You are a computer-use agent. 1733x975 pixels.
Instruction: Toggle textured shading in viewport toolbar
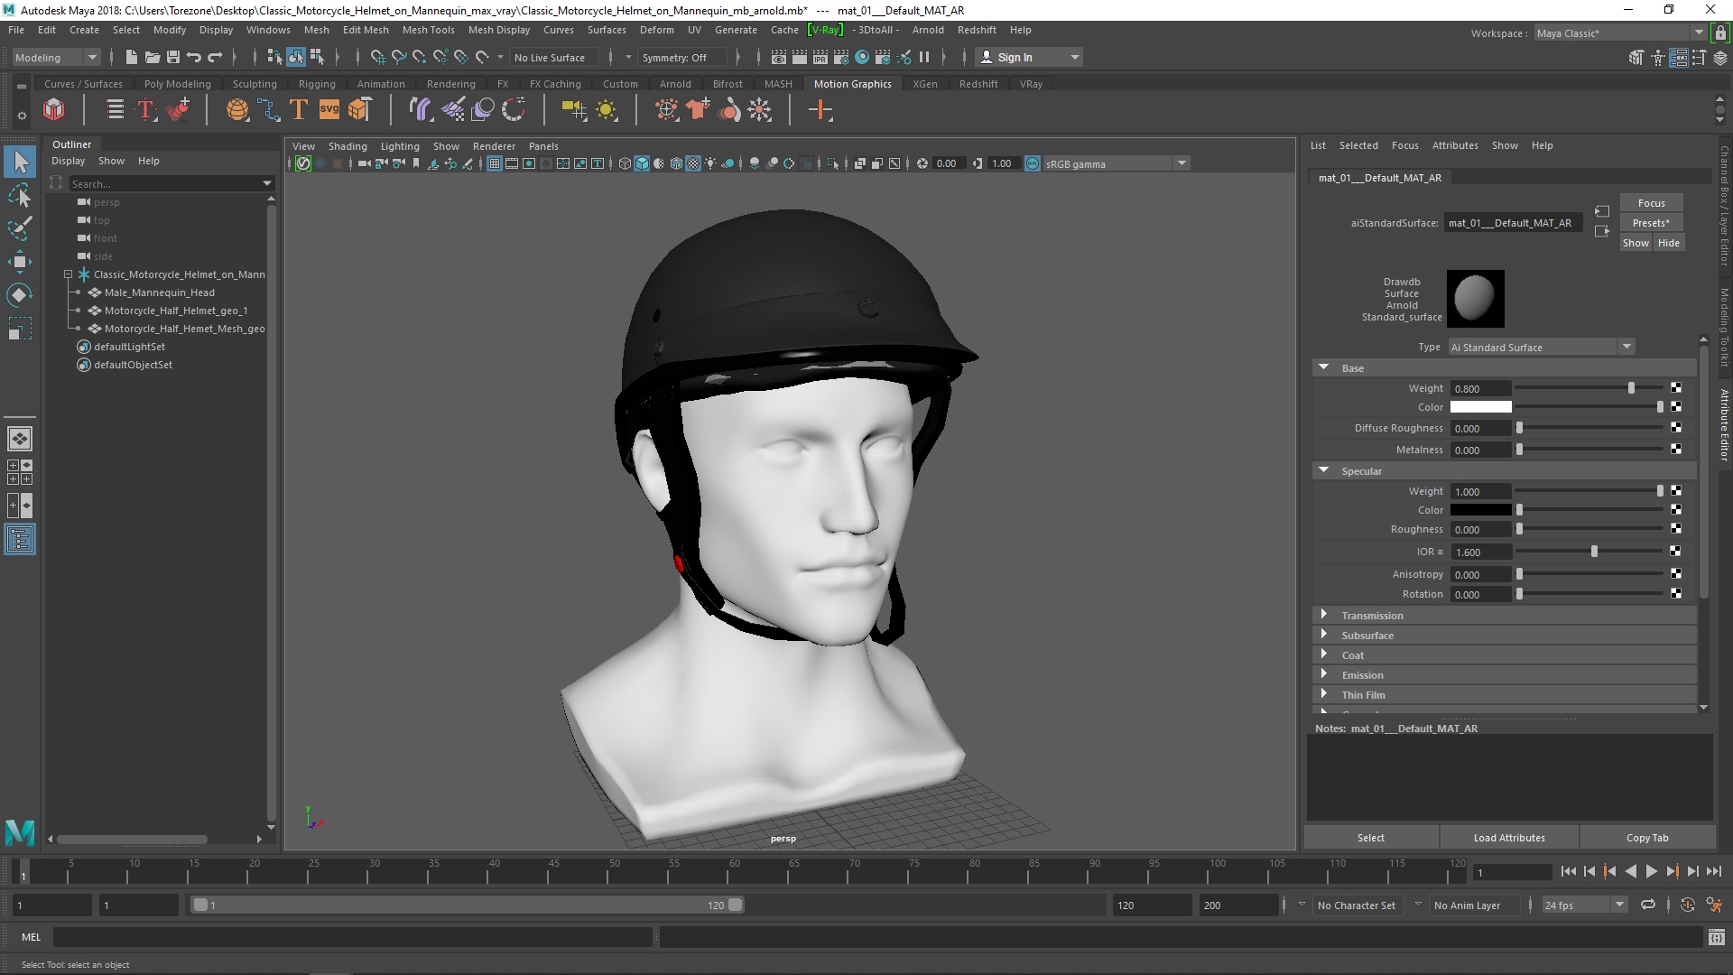[x=693, y=163]
